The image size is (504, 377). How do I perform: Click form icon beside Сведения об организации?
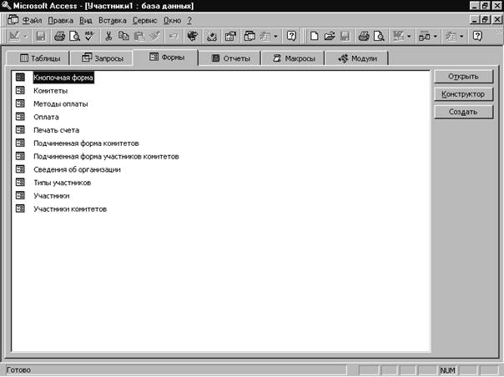click(20, 169)
